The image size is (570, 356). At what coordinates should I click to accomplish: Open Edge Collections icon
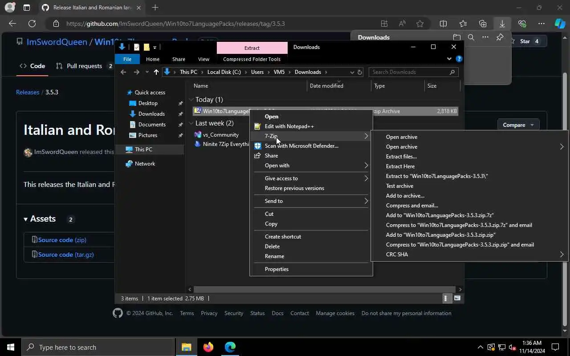[x=483, y=24]
